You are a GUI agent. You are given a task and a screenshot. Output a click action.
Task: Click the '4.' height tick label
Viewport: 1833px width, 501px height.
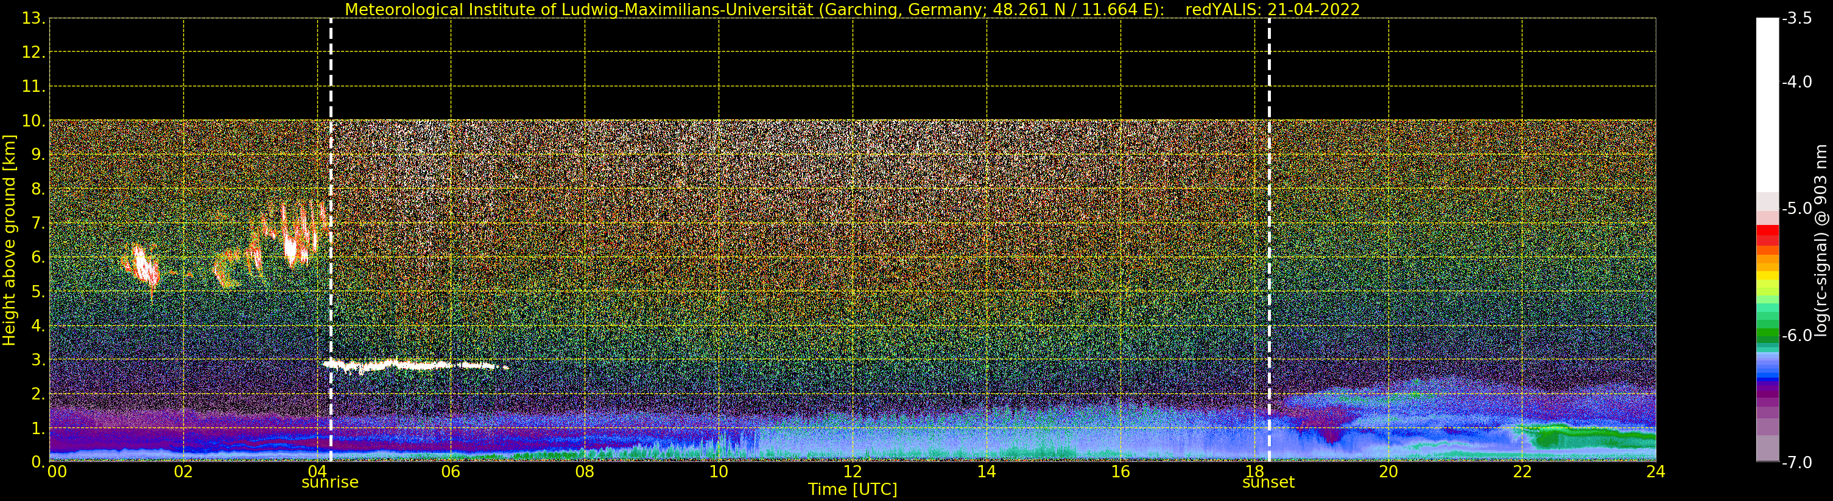pos(38,325)
